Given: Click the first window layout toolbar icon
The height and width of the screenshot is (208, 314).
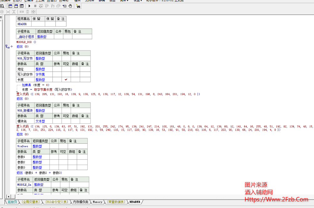Looking at the screenshot, I should point(10,6).
